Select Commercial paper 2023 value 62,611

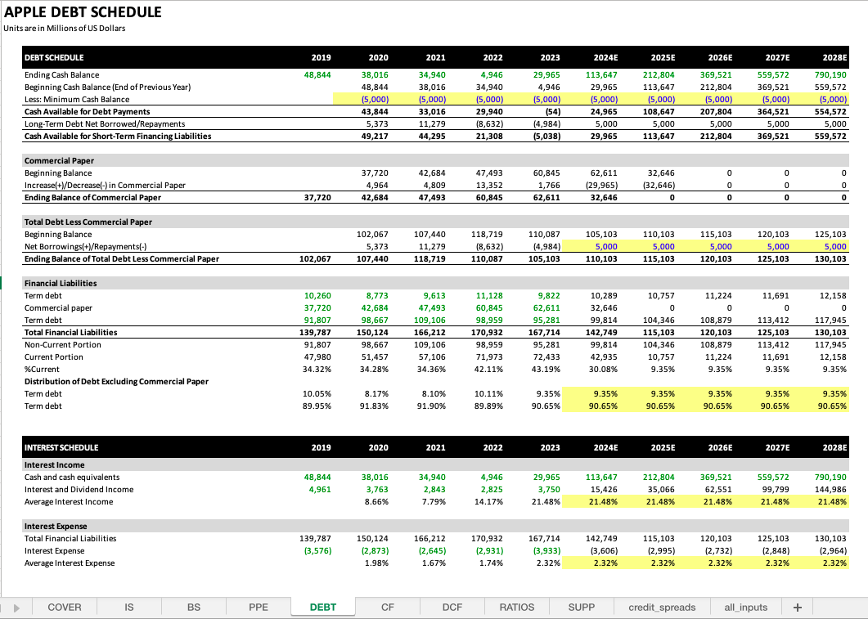[546, 308]
